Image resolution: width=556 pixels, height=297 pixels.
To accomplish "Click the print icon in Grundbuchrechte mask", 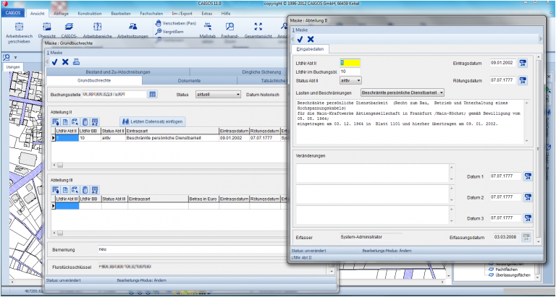I will point(76,62).
